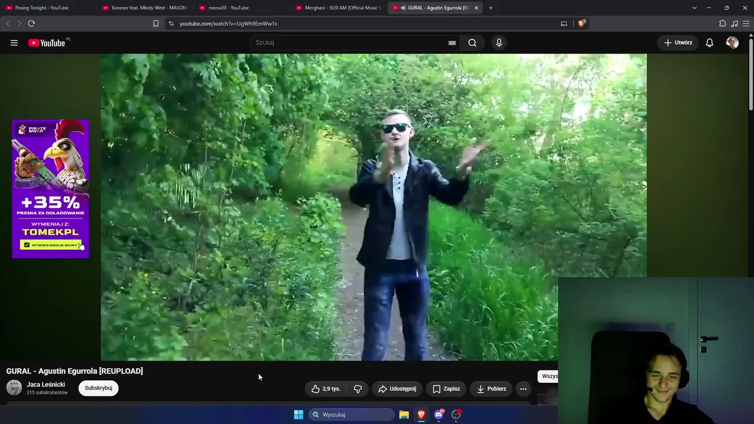Click the video player to pause playback
Image resolution: width=754 pixels, height=424 pixels.
pos(373,207)
